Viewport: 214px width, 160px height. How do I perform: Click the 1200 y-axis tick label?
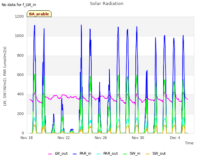click(19, 16)
